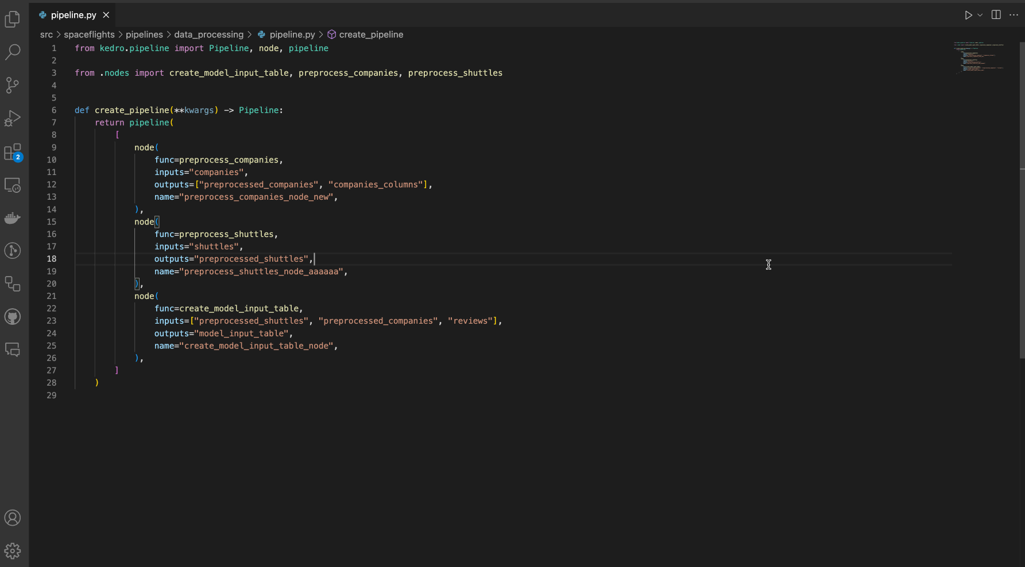
Task: Click line number 18 in gutter
Action: click(x=52, y=259)
